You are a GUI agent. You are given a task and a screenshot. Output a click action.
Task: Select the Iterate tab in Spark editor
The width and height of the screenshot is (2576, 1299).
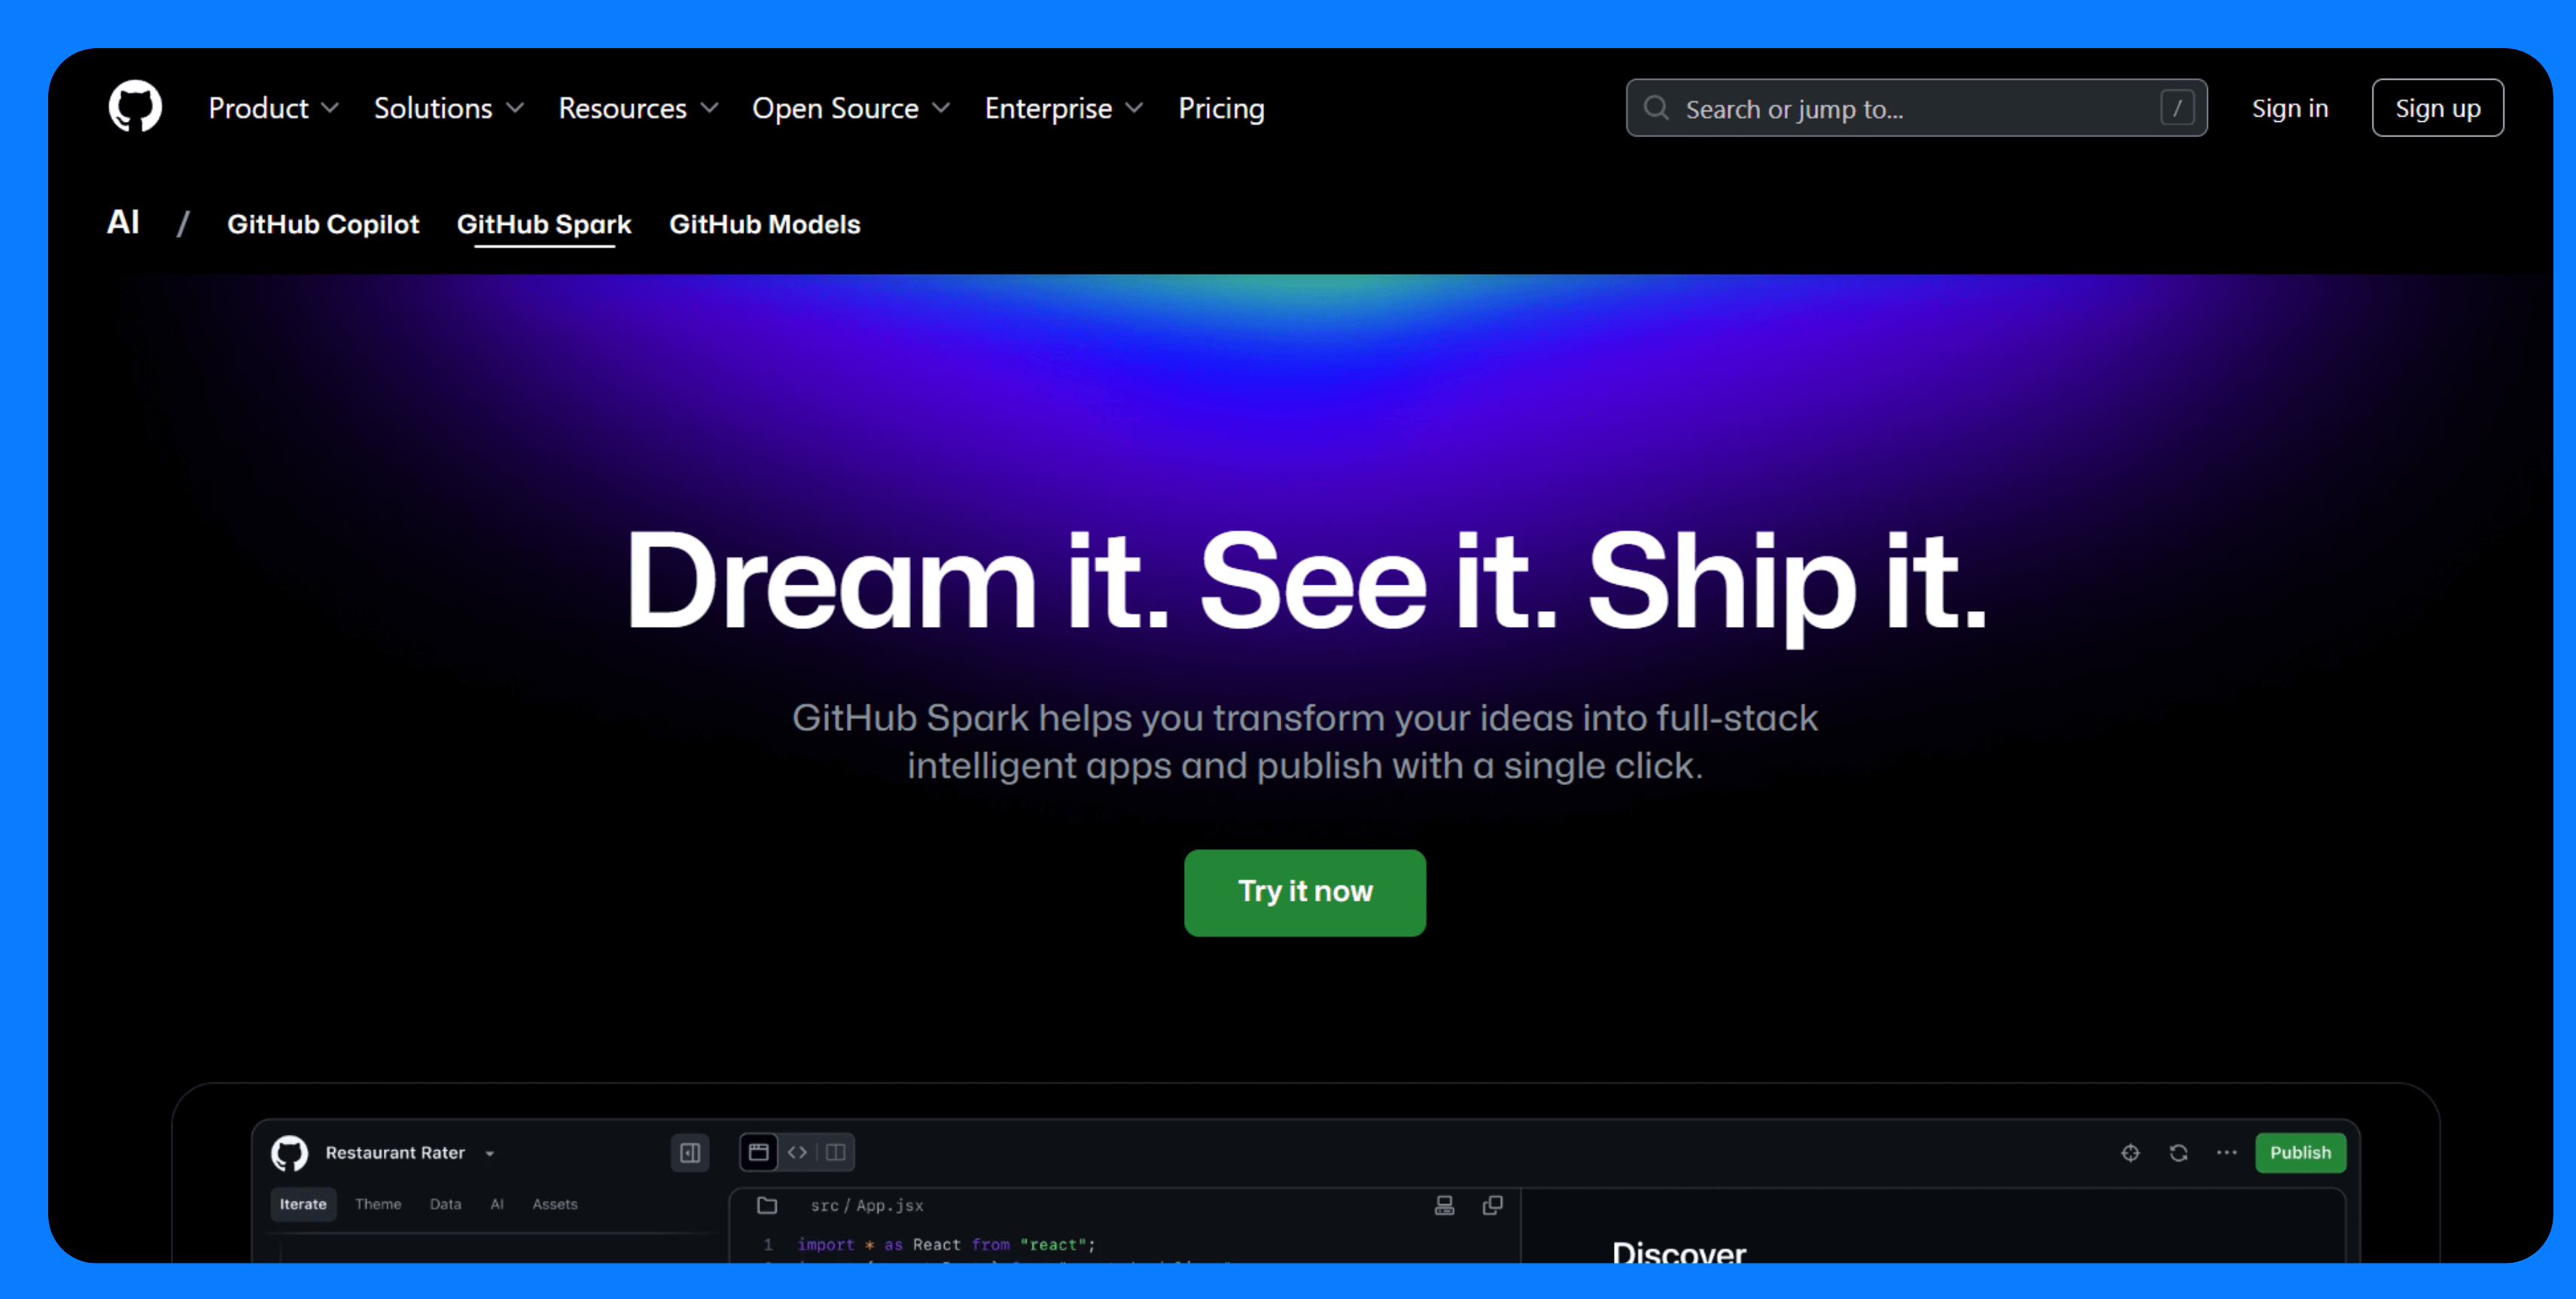tap(303, 1204)
